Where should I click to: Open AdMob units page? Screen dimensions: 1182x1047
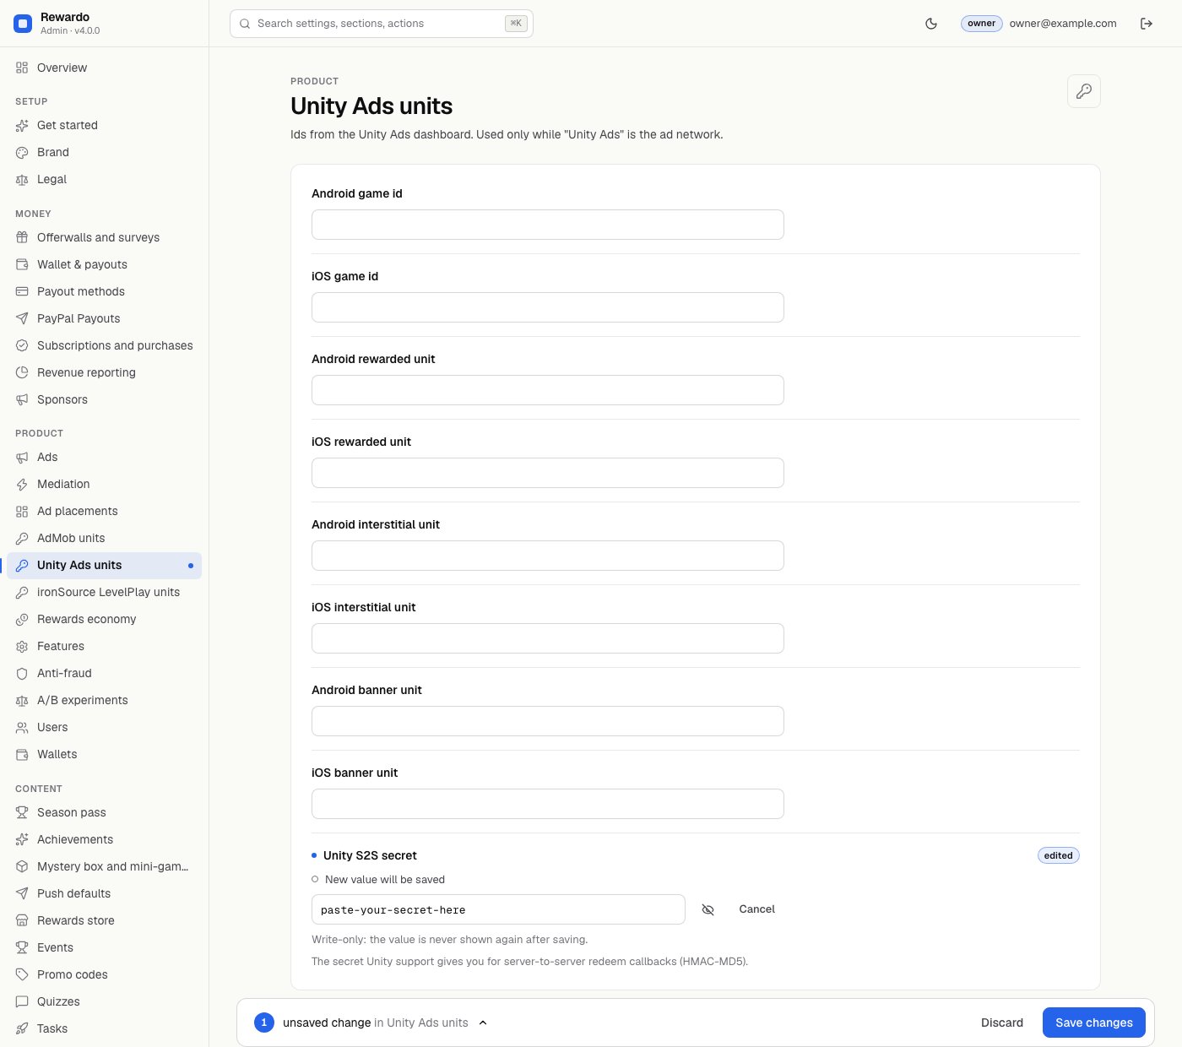[x=104, y=538]
